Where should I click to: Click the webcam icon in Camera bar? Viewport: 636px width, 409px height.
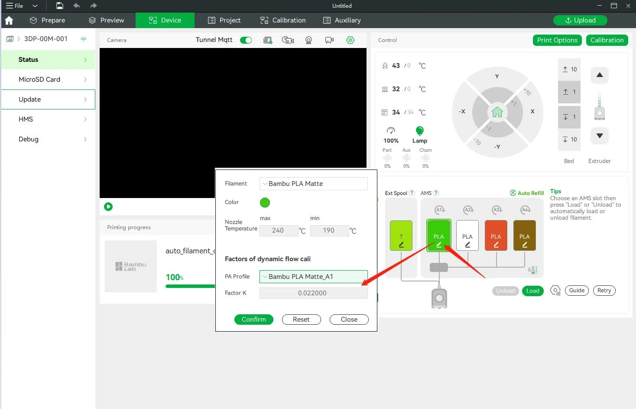click(x=308, y=40)
